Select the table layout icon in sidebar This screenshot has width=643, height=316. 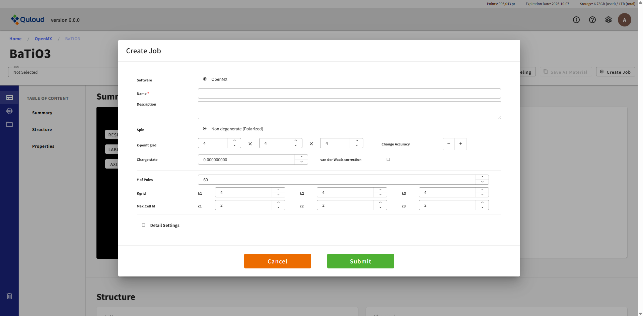9,98
